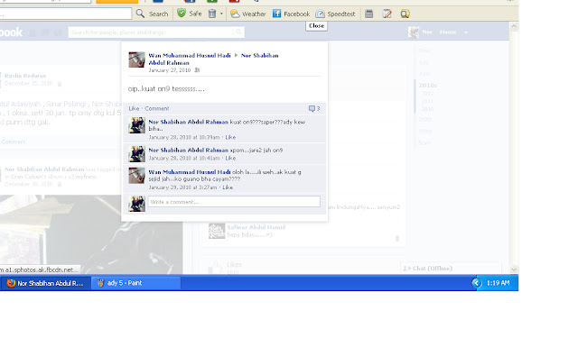Click Ruslin Redwan's name in background feed

pyautogui.click(x=25, y=76)
